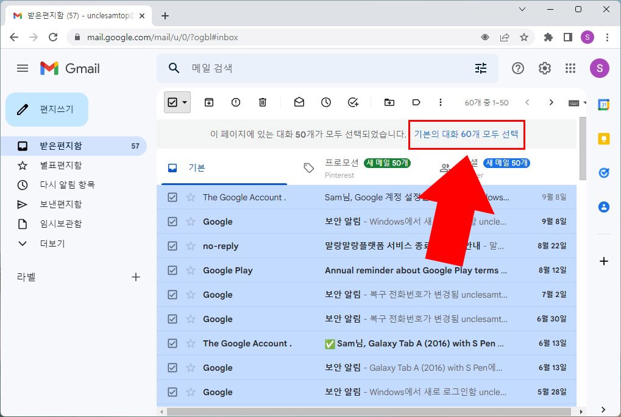Delete selected mail with trash icon
The height and width of the screenshot is (417, 621).
coord(263,102)
